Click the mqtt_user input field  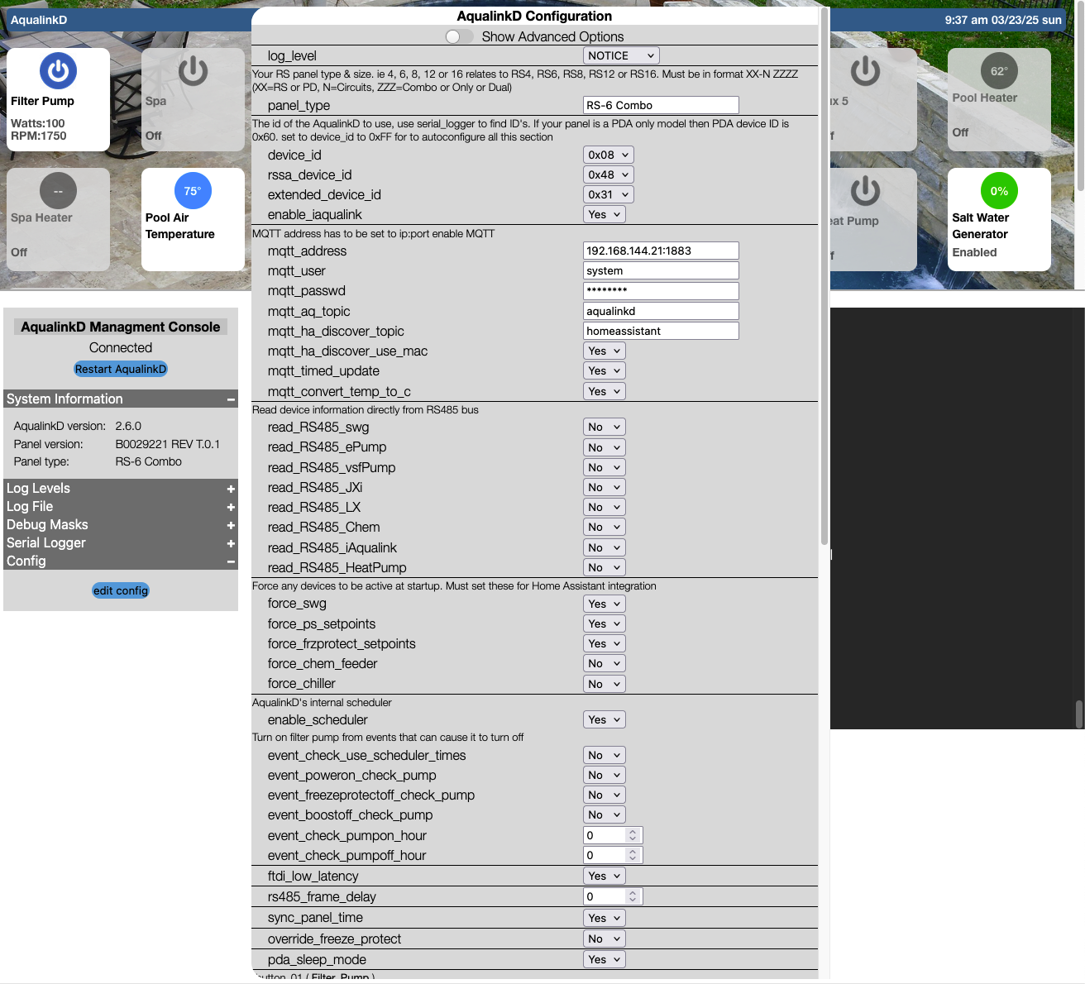pos(661,270)
